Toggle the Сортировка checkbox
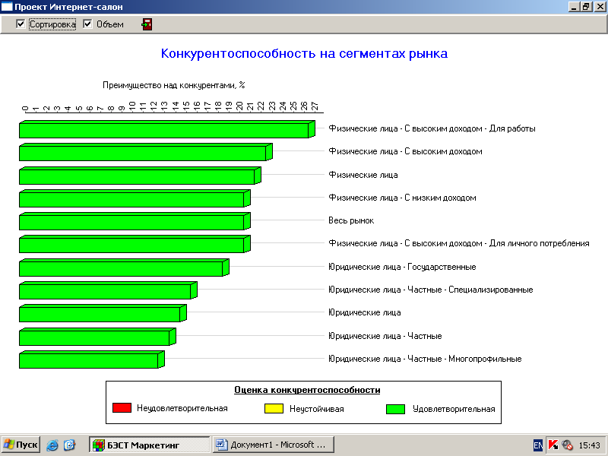Screen dimensions: 608x456 click(21, 24)
